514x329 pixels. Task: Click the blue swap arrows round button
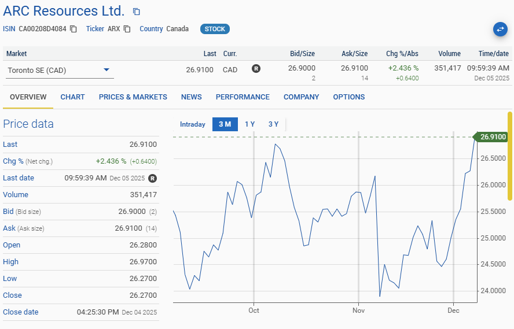point(500,29)
